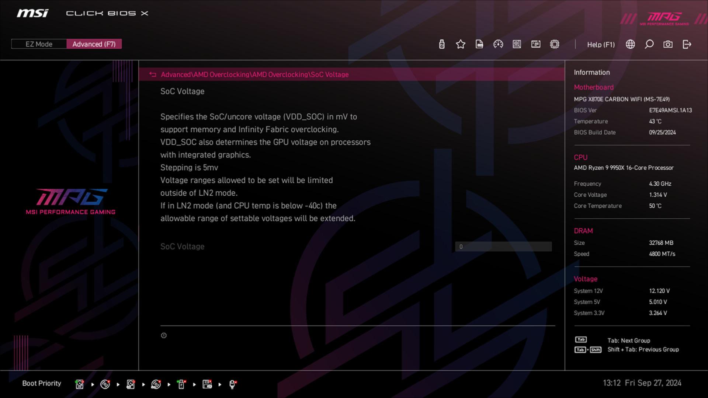Click the Voltage heading in Information
Viewport: 708px width, 398px height.
click(x=586, y=279)
